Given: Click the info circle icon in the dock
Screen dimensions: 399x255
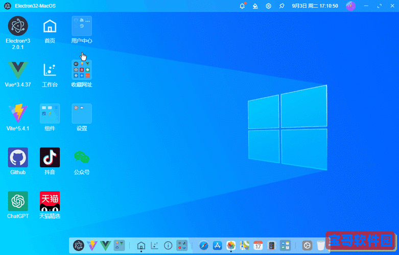Looking at the screenshot, I should [x=168, y=246].
